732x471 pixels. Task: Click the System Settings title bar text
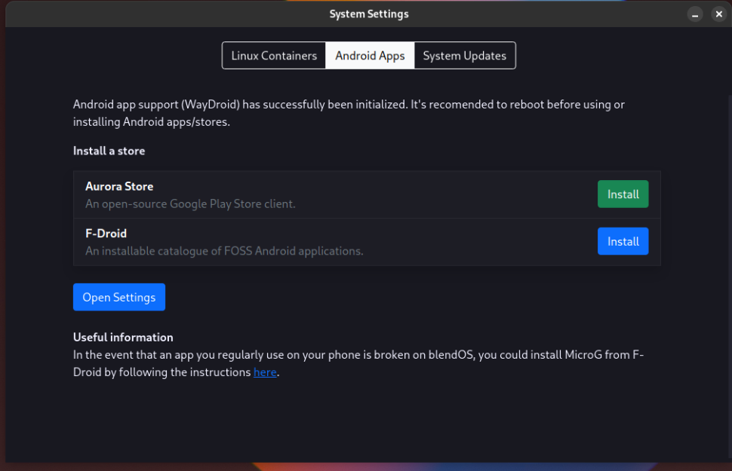(369, 14)
